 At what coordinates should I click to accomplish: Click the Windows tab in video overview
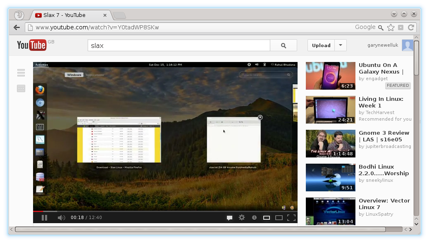(x=74, y=75)
